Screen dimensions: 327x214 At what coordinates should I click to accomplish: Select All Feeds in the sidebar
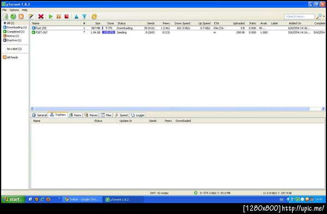tap(10, 58)
